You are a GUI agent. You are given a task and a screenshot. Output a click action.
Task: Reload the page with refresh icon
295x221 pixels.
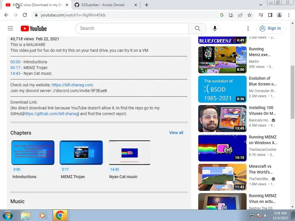(x=25, y=15)
